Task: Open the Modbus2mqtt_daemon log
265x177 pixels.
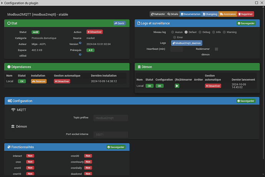Action: tap(187, 43)
